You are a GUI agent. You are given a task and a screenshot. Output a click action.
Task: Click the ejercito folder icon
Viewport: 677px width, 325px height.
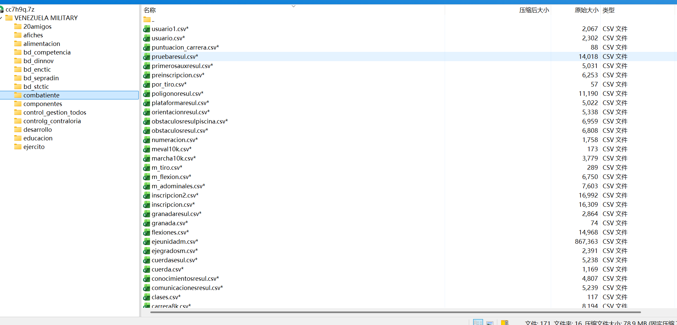tap(18, 147)
